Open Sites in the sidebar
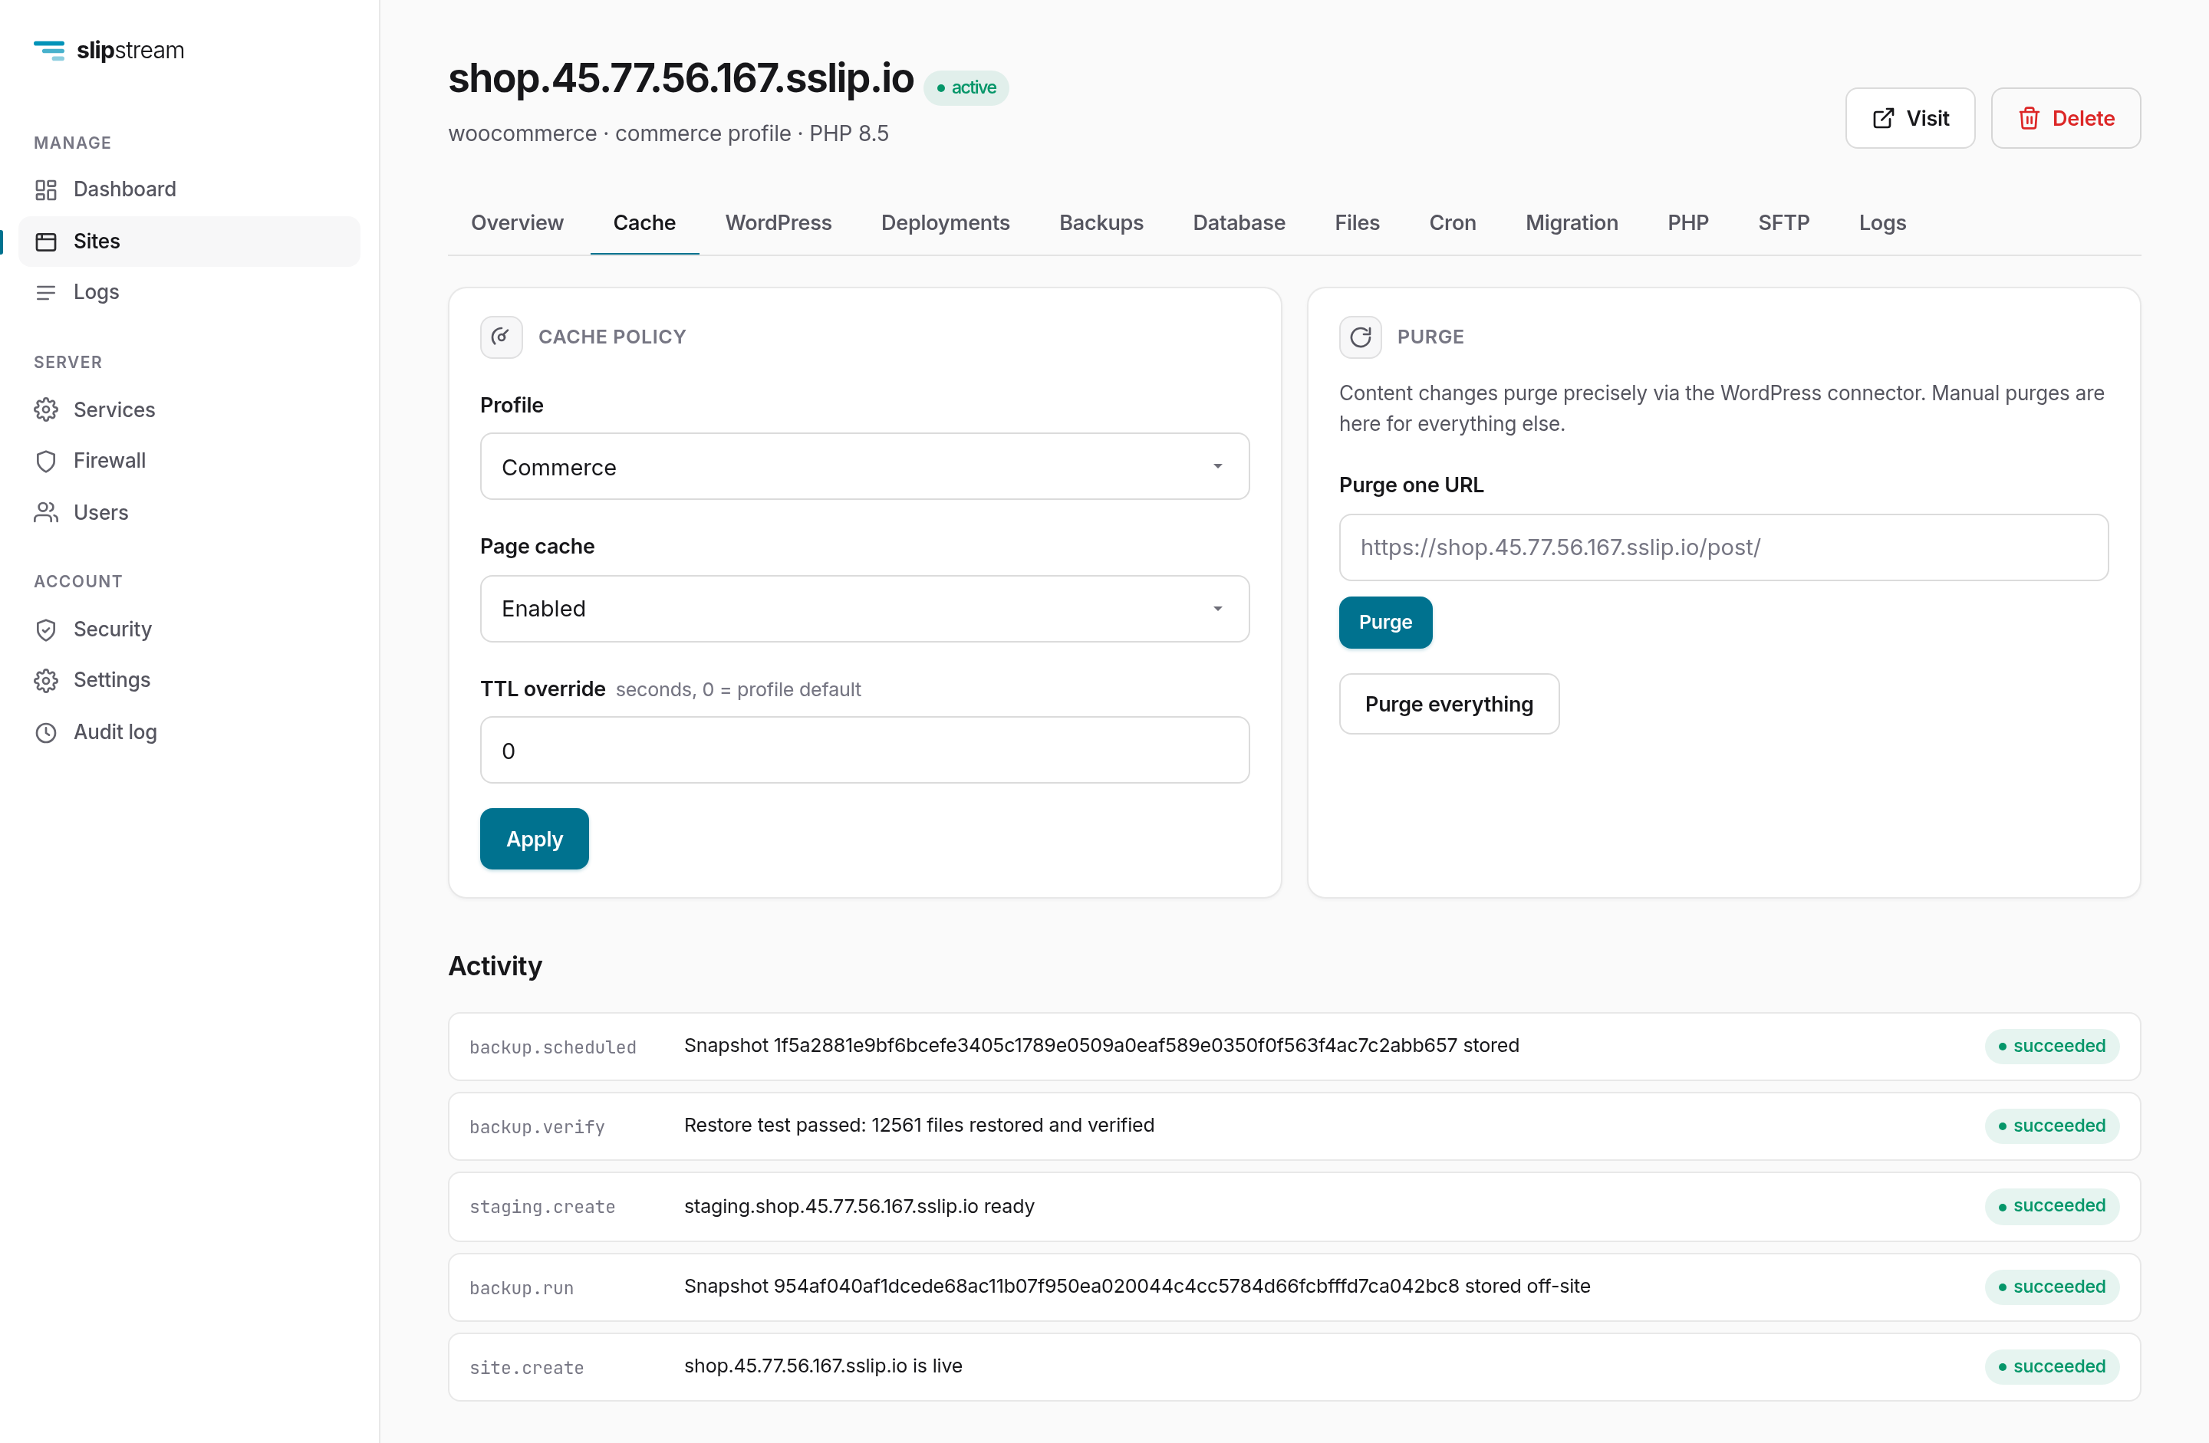 189,242
